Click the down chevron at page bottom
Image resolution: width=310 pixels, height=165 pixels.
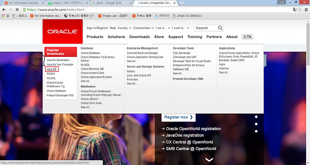(209, 159)
